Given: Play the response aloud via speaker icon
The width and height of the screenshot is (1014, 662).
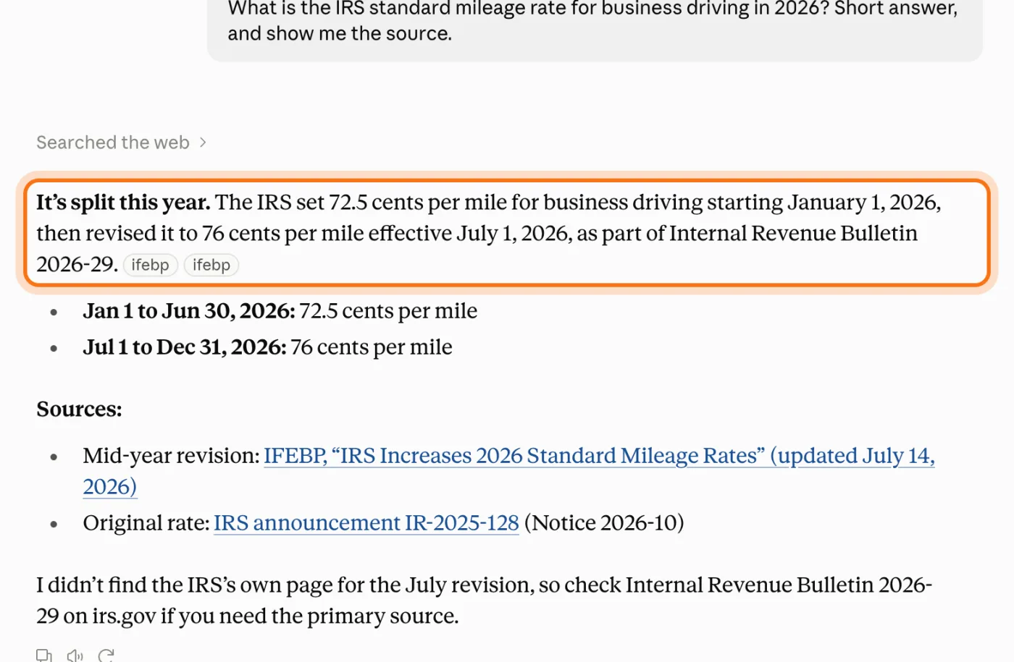Looking at the screenshot, I should click(75, 655).
